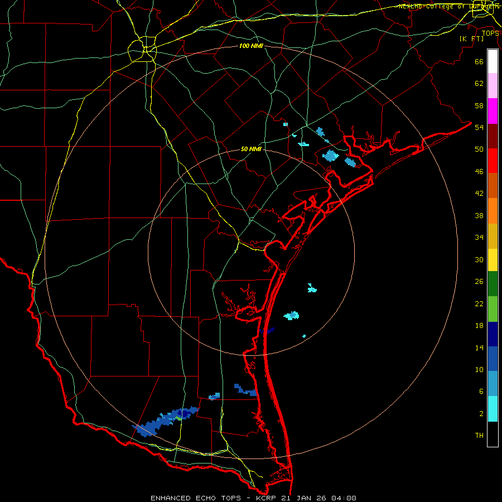Click the TOPS legend title

pyautogui.click(x=490, y=33)
